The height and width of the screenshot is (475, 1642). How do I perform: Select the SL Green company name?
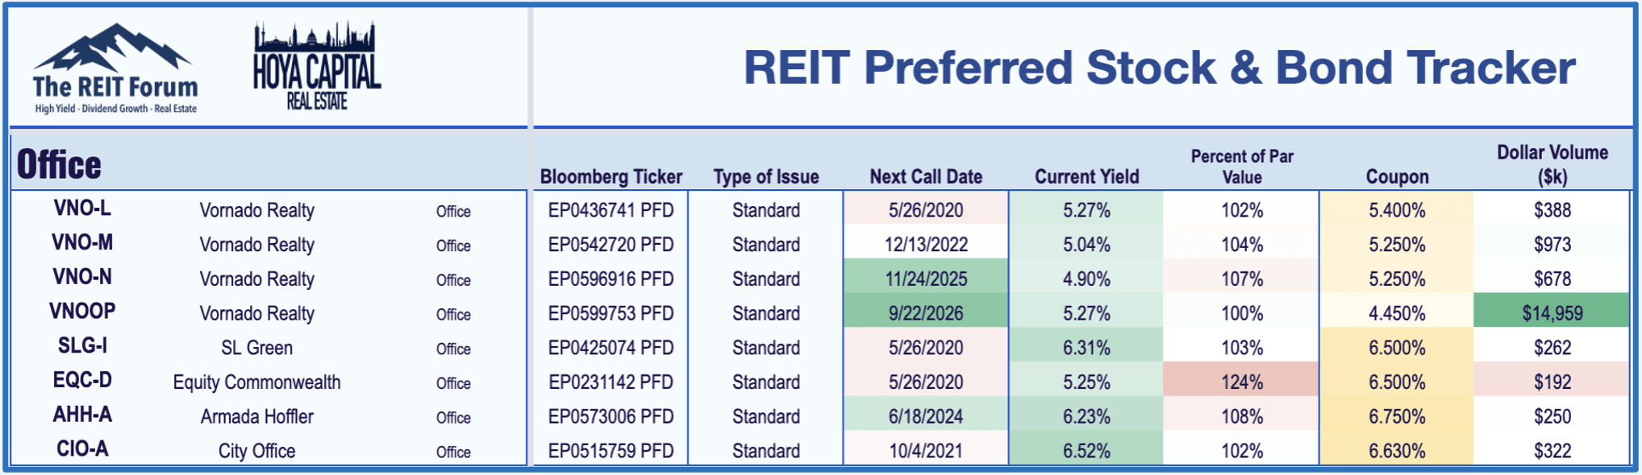pos(256,348)
